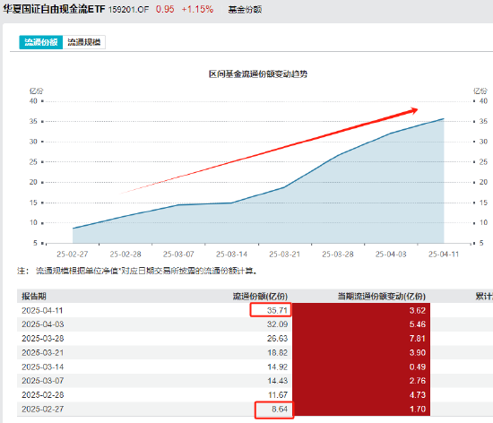Click share value 26.63
The height and width of the screenshot is (423, 493).
coord(277,339)
